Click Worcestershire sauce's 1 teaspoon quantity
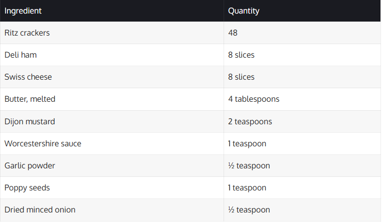The image size is (382, 222). pos(247,143)
